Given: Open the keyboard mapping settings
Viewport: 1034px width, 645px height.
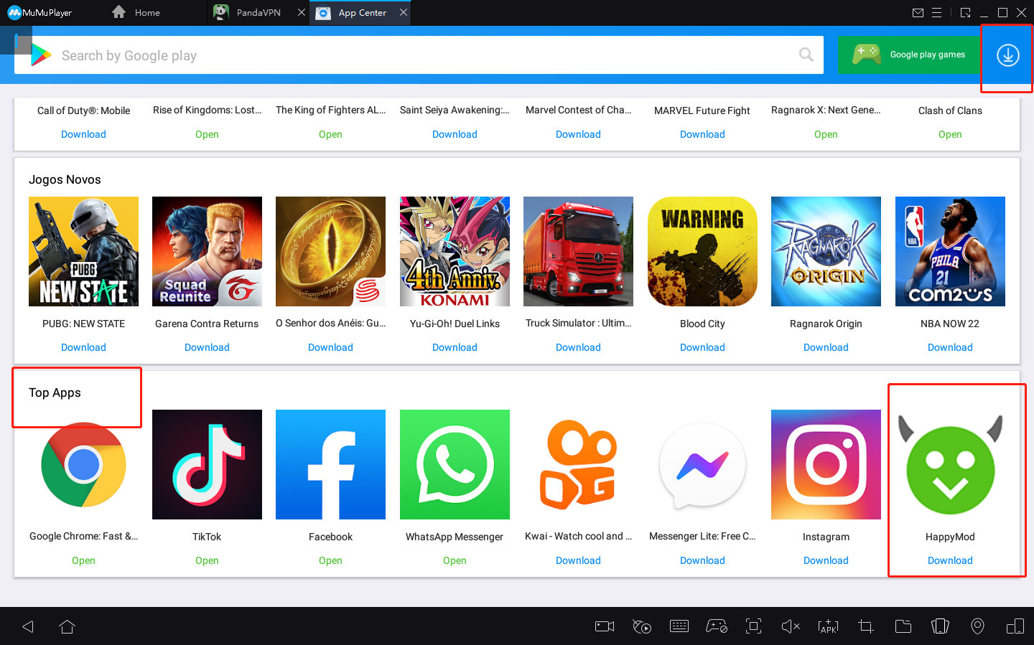Looking at the screenshot, I should coord(679,626).
